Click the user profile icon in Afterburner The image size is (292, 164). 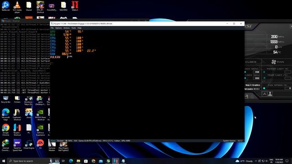pos(270,94)
